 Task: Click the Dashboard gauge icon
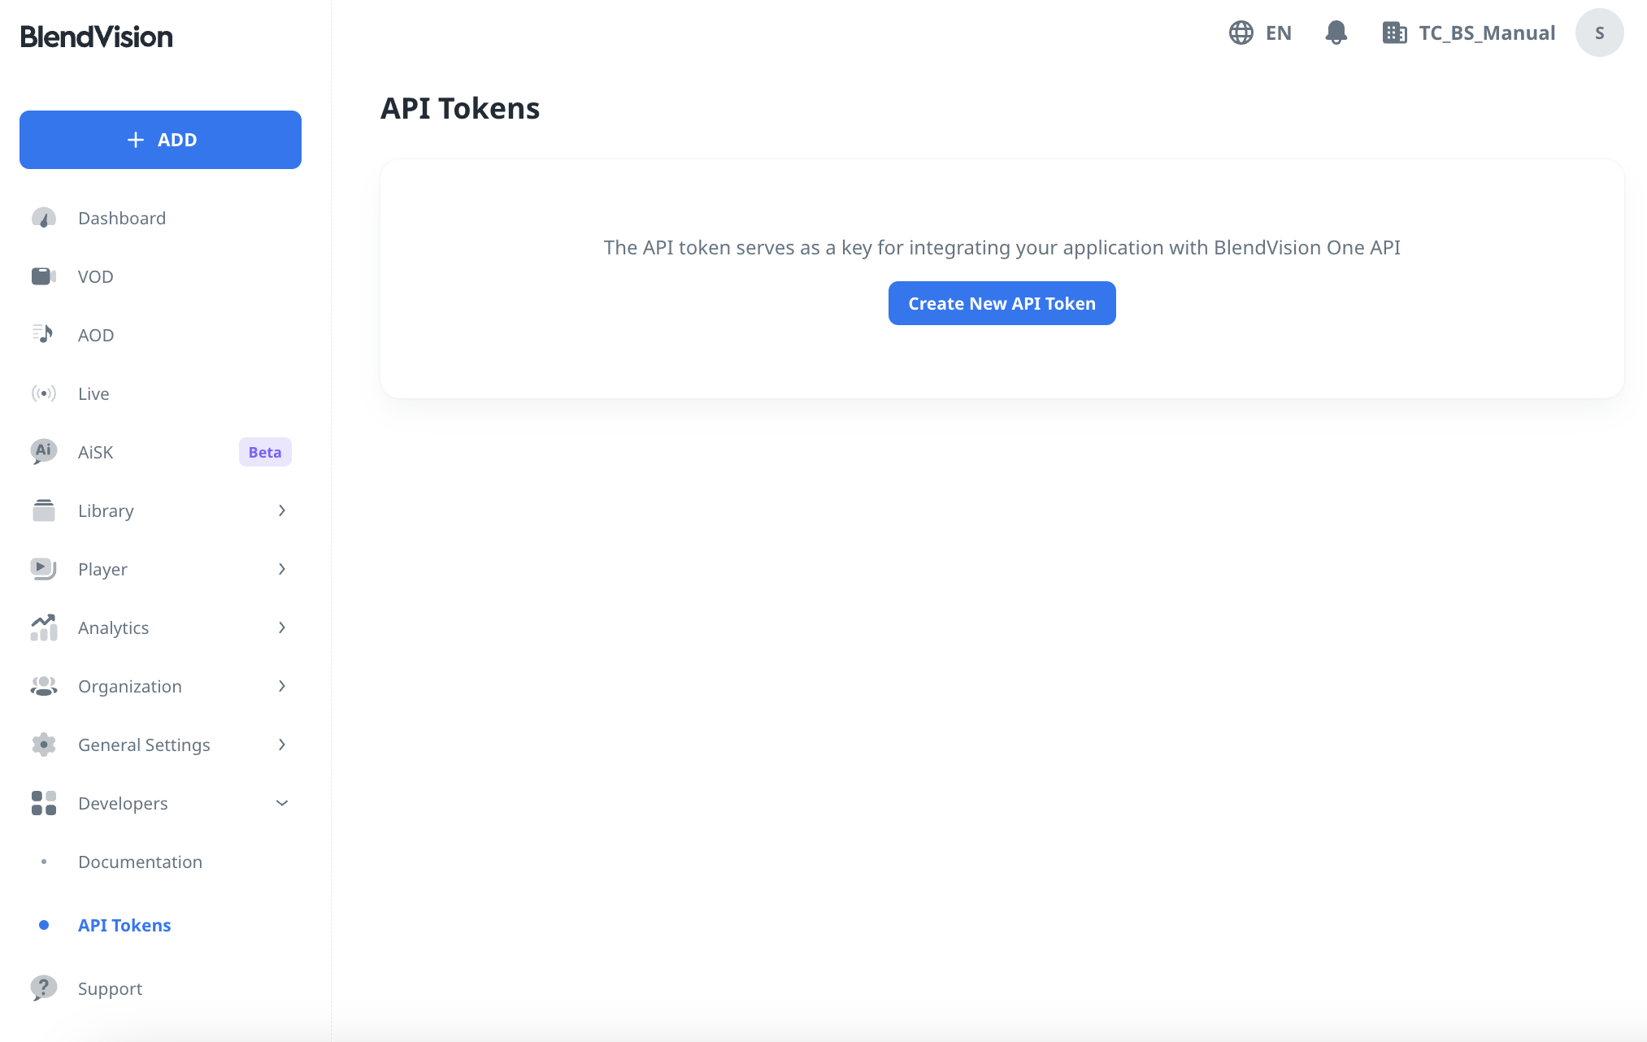point(43,218)
